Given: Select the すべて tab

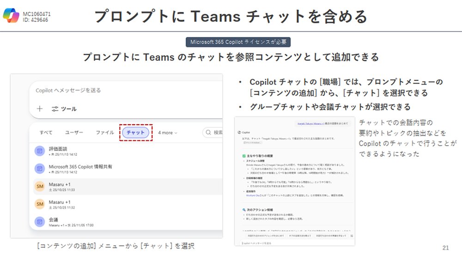Looking at the screenshot, I should tap(46, 133).
